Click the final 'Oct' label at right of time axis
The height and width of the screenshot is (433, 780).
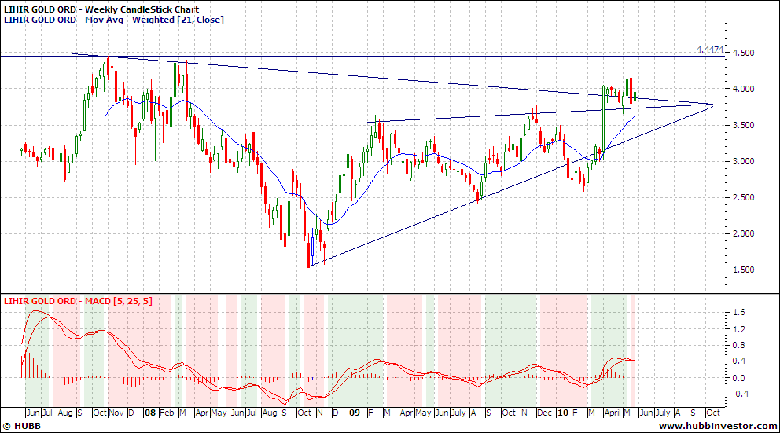[713, 413]
